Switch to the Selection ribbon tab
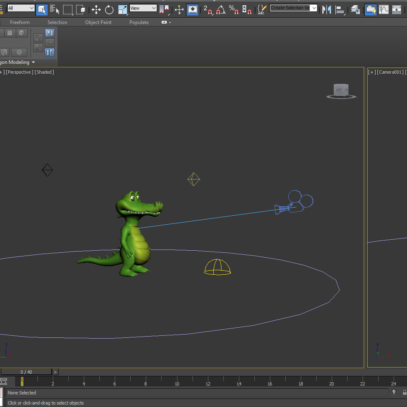407x407 pixels. (57, 22)
